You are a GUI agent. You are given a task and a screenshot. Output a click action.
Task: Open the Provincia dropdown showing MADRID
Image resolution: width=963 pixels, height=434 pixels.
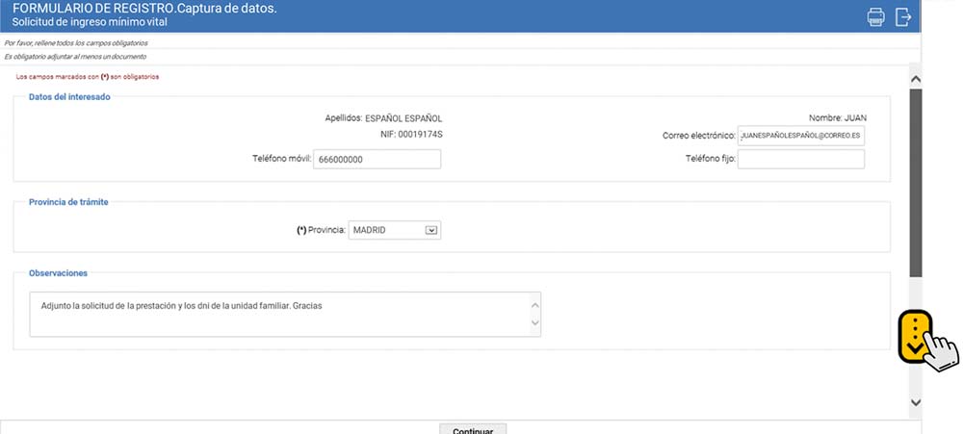(394, 230)
